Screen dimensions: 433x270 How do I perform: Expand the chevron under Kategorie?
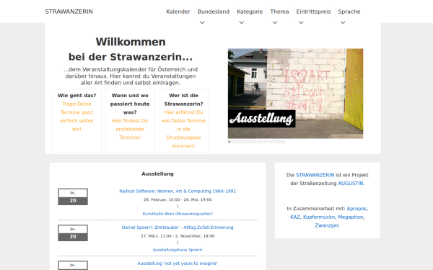coord(241,22)
